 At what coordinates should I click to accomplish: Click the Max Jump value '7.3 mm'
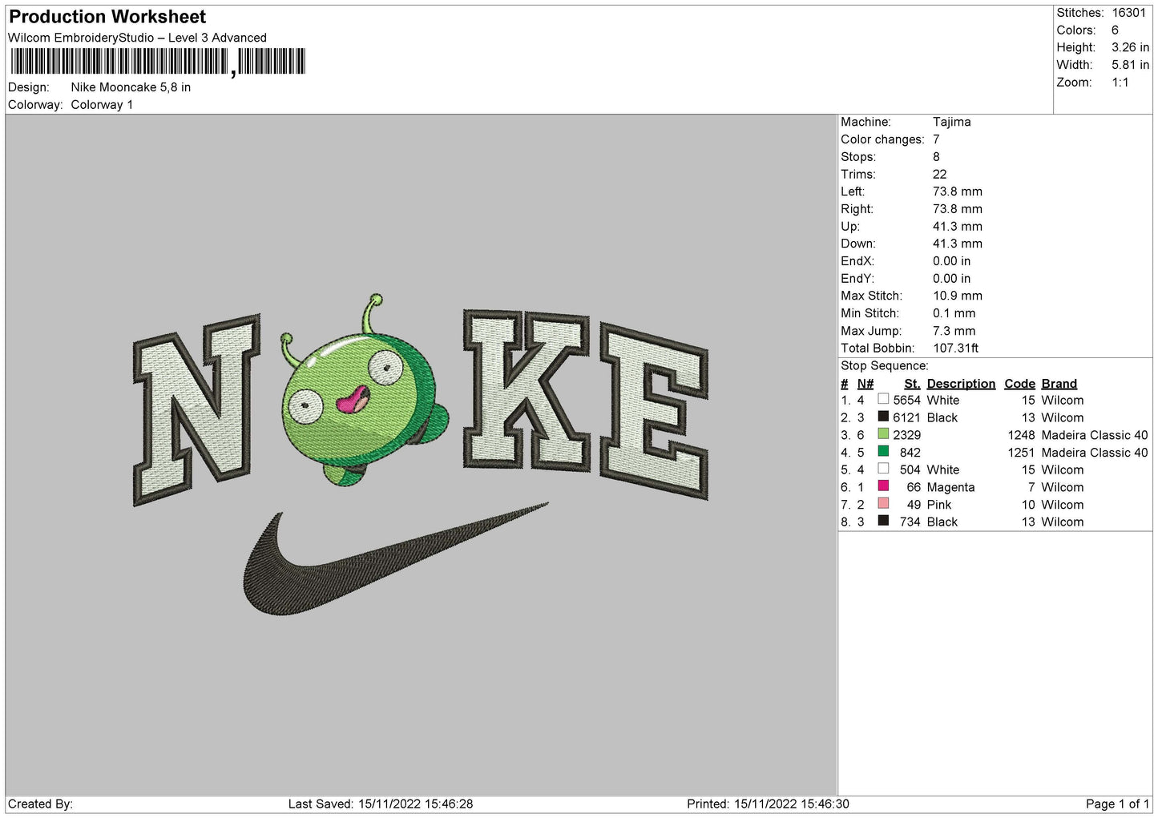coord(954,331)
